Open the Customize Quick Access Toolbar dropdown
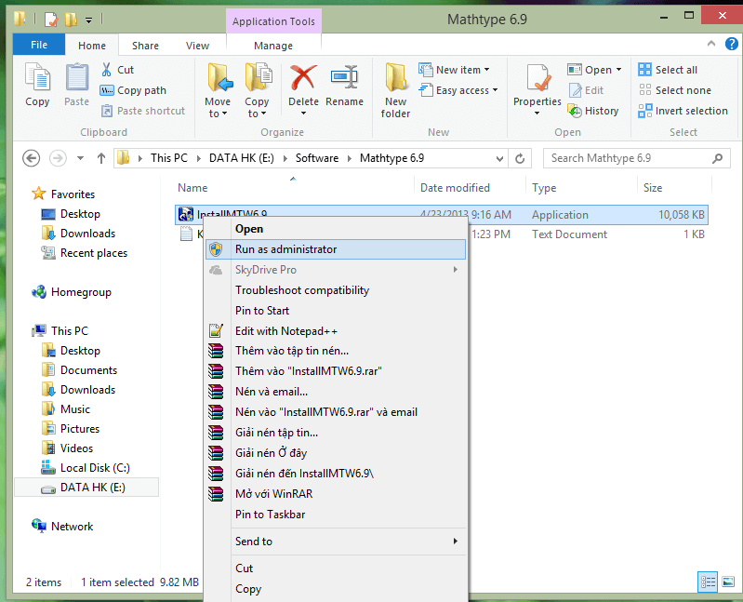This screenshot has width=743, height=602. 88,20
